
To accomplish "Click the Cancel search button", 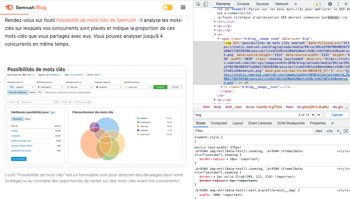I will [337, 115].
